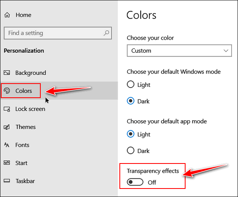Click the Start tiles icon
Screen dimensions: 238x197
[7, 163]
